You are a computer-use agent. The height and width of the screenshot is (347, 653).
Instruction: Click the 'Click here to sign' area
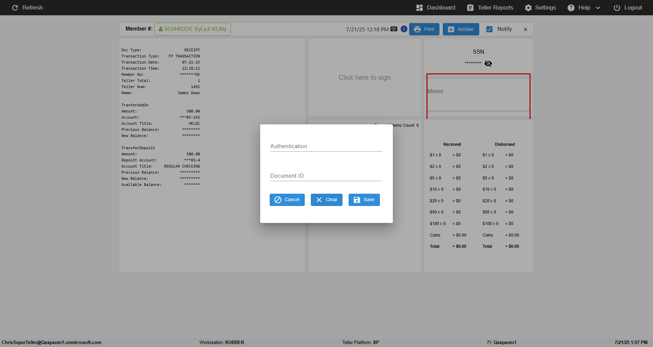point(365,77)
